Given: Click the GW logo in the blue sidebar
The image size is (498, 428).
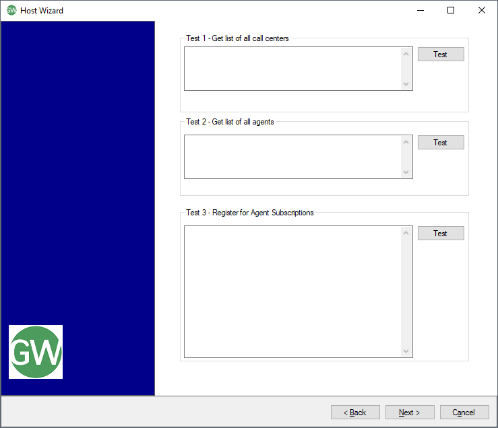Looking at the screenshot, I should (36, 352).
